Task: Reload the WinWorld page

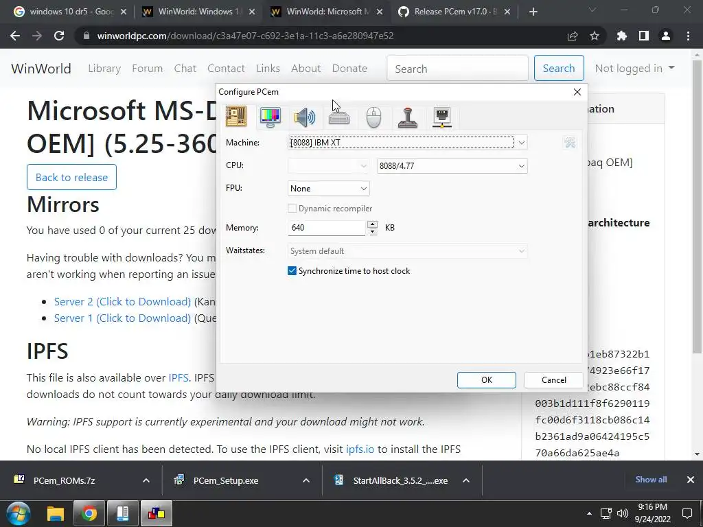Action: click(x=59, y=36)
